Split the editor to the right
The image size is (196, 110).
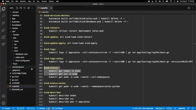[189, 8]
